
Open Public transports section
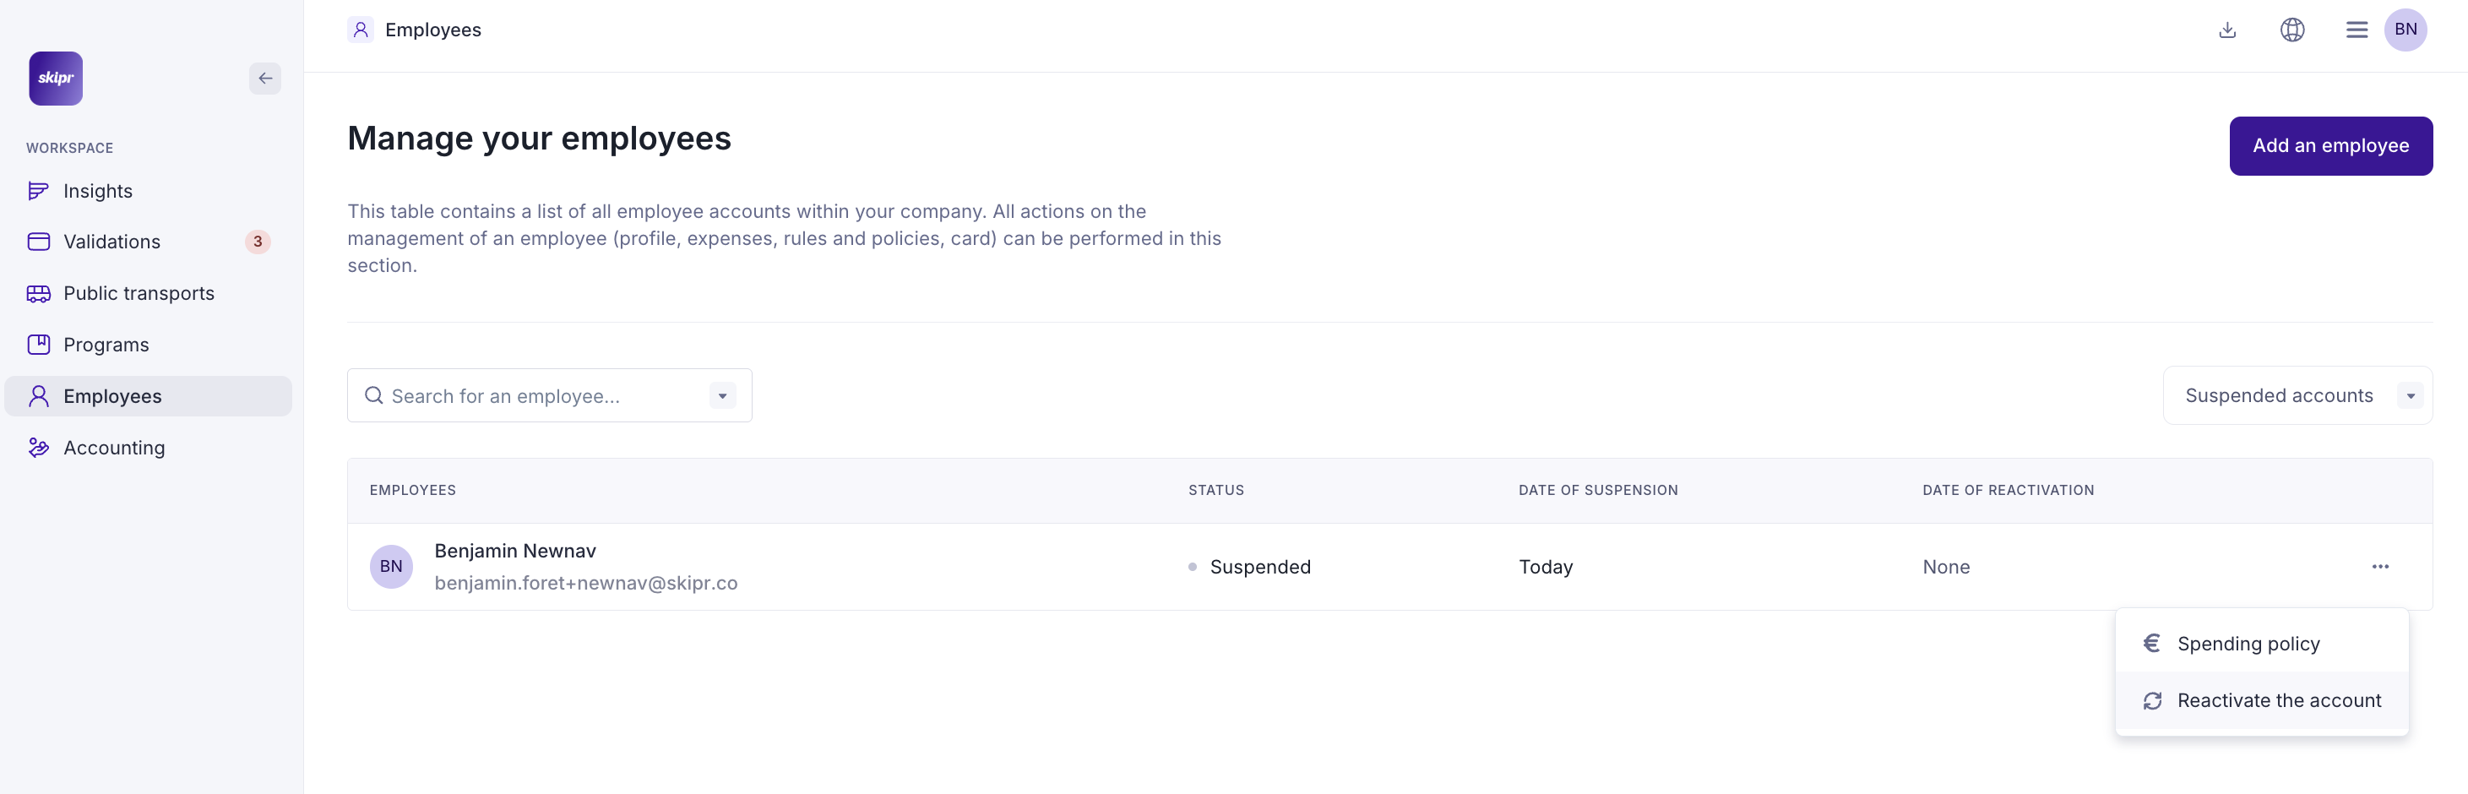[x=138, y=294]
